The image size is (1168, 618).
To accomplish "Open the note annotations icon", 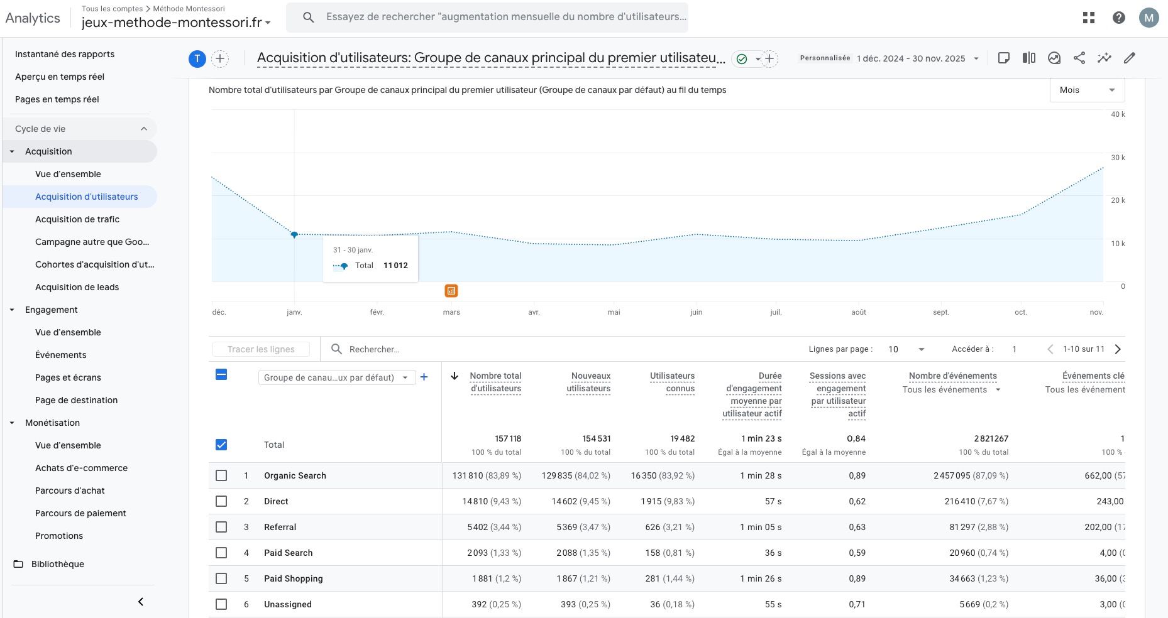I will tap(1004, 58).
